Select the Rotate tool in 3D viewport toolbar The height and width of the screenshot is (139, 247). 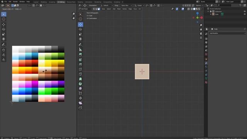(80, 29)
